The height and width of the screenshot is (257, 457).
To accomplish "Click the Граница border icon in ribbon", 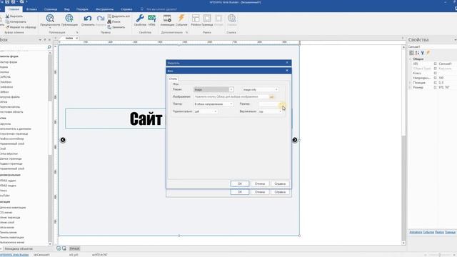I will (x=207, y=19).
